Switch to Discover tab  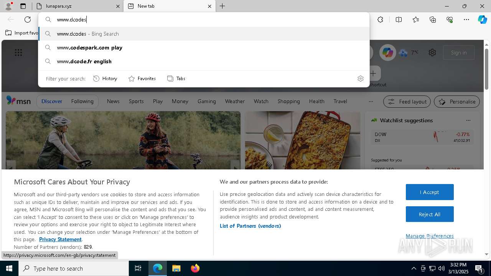click(52, 101)
